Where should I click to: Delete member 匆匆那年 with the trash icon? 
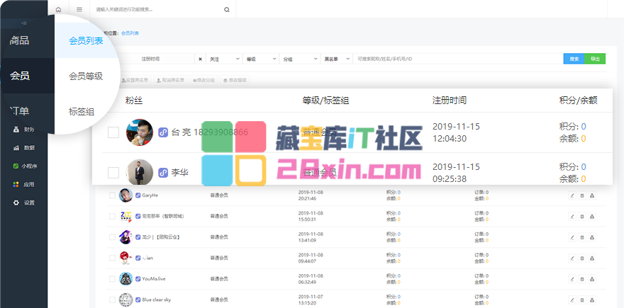click(x=582, y=216)
